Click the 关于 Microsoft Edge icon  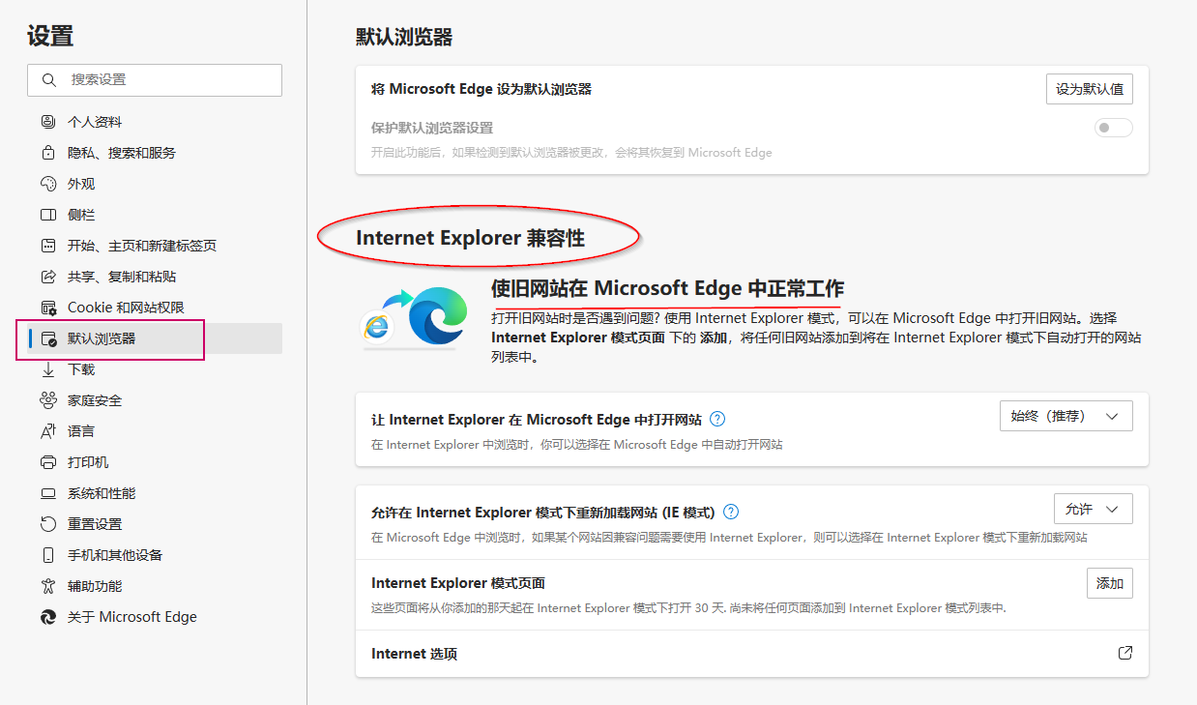48,616
